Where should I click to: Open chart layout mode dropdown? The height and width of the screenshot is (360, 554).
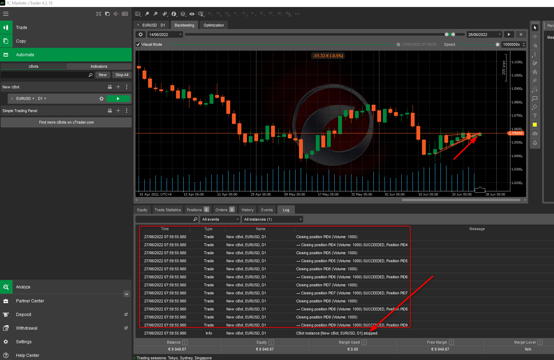pyautogui.click(x=138, y=14)
